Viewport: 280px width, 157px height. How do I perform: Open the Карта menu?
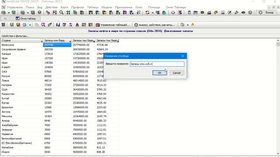(64, 7)
